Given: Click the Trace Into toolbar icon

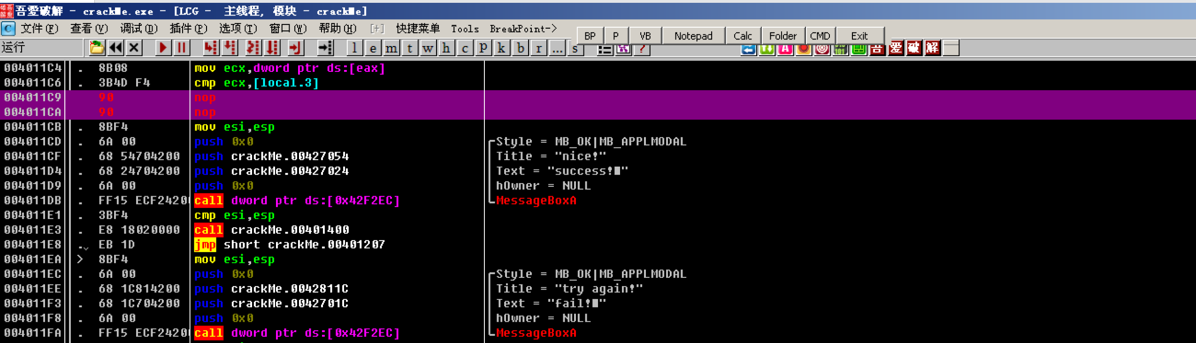Looking at the screenshot, I should pos(253,47).
